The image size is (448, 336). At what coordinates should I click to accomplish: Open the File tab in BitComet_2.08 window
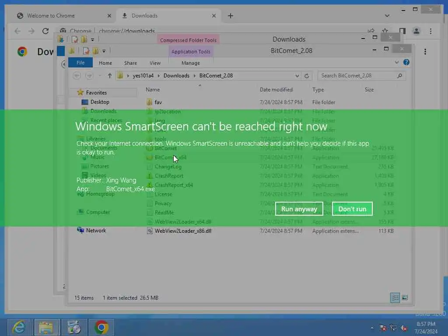80,63
